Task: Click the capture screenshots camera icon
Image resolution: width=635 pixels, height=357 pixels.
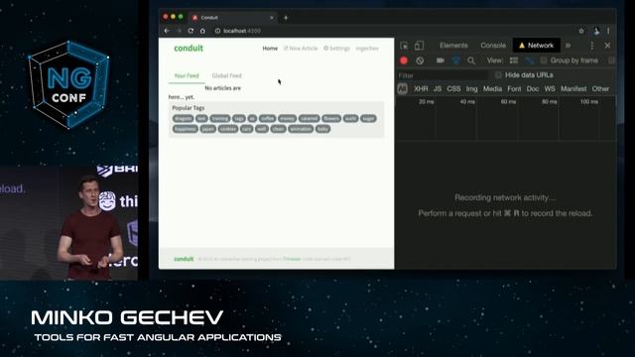Action: point(441,60)
